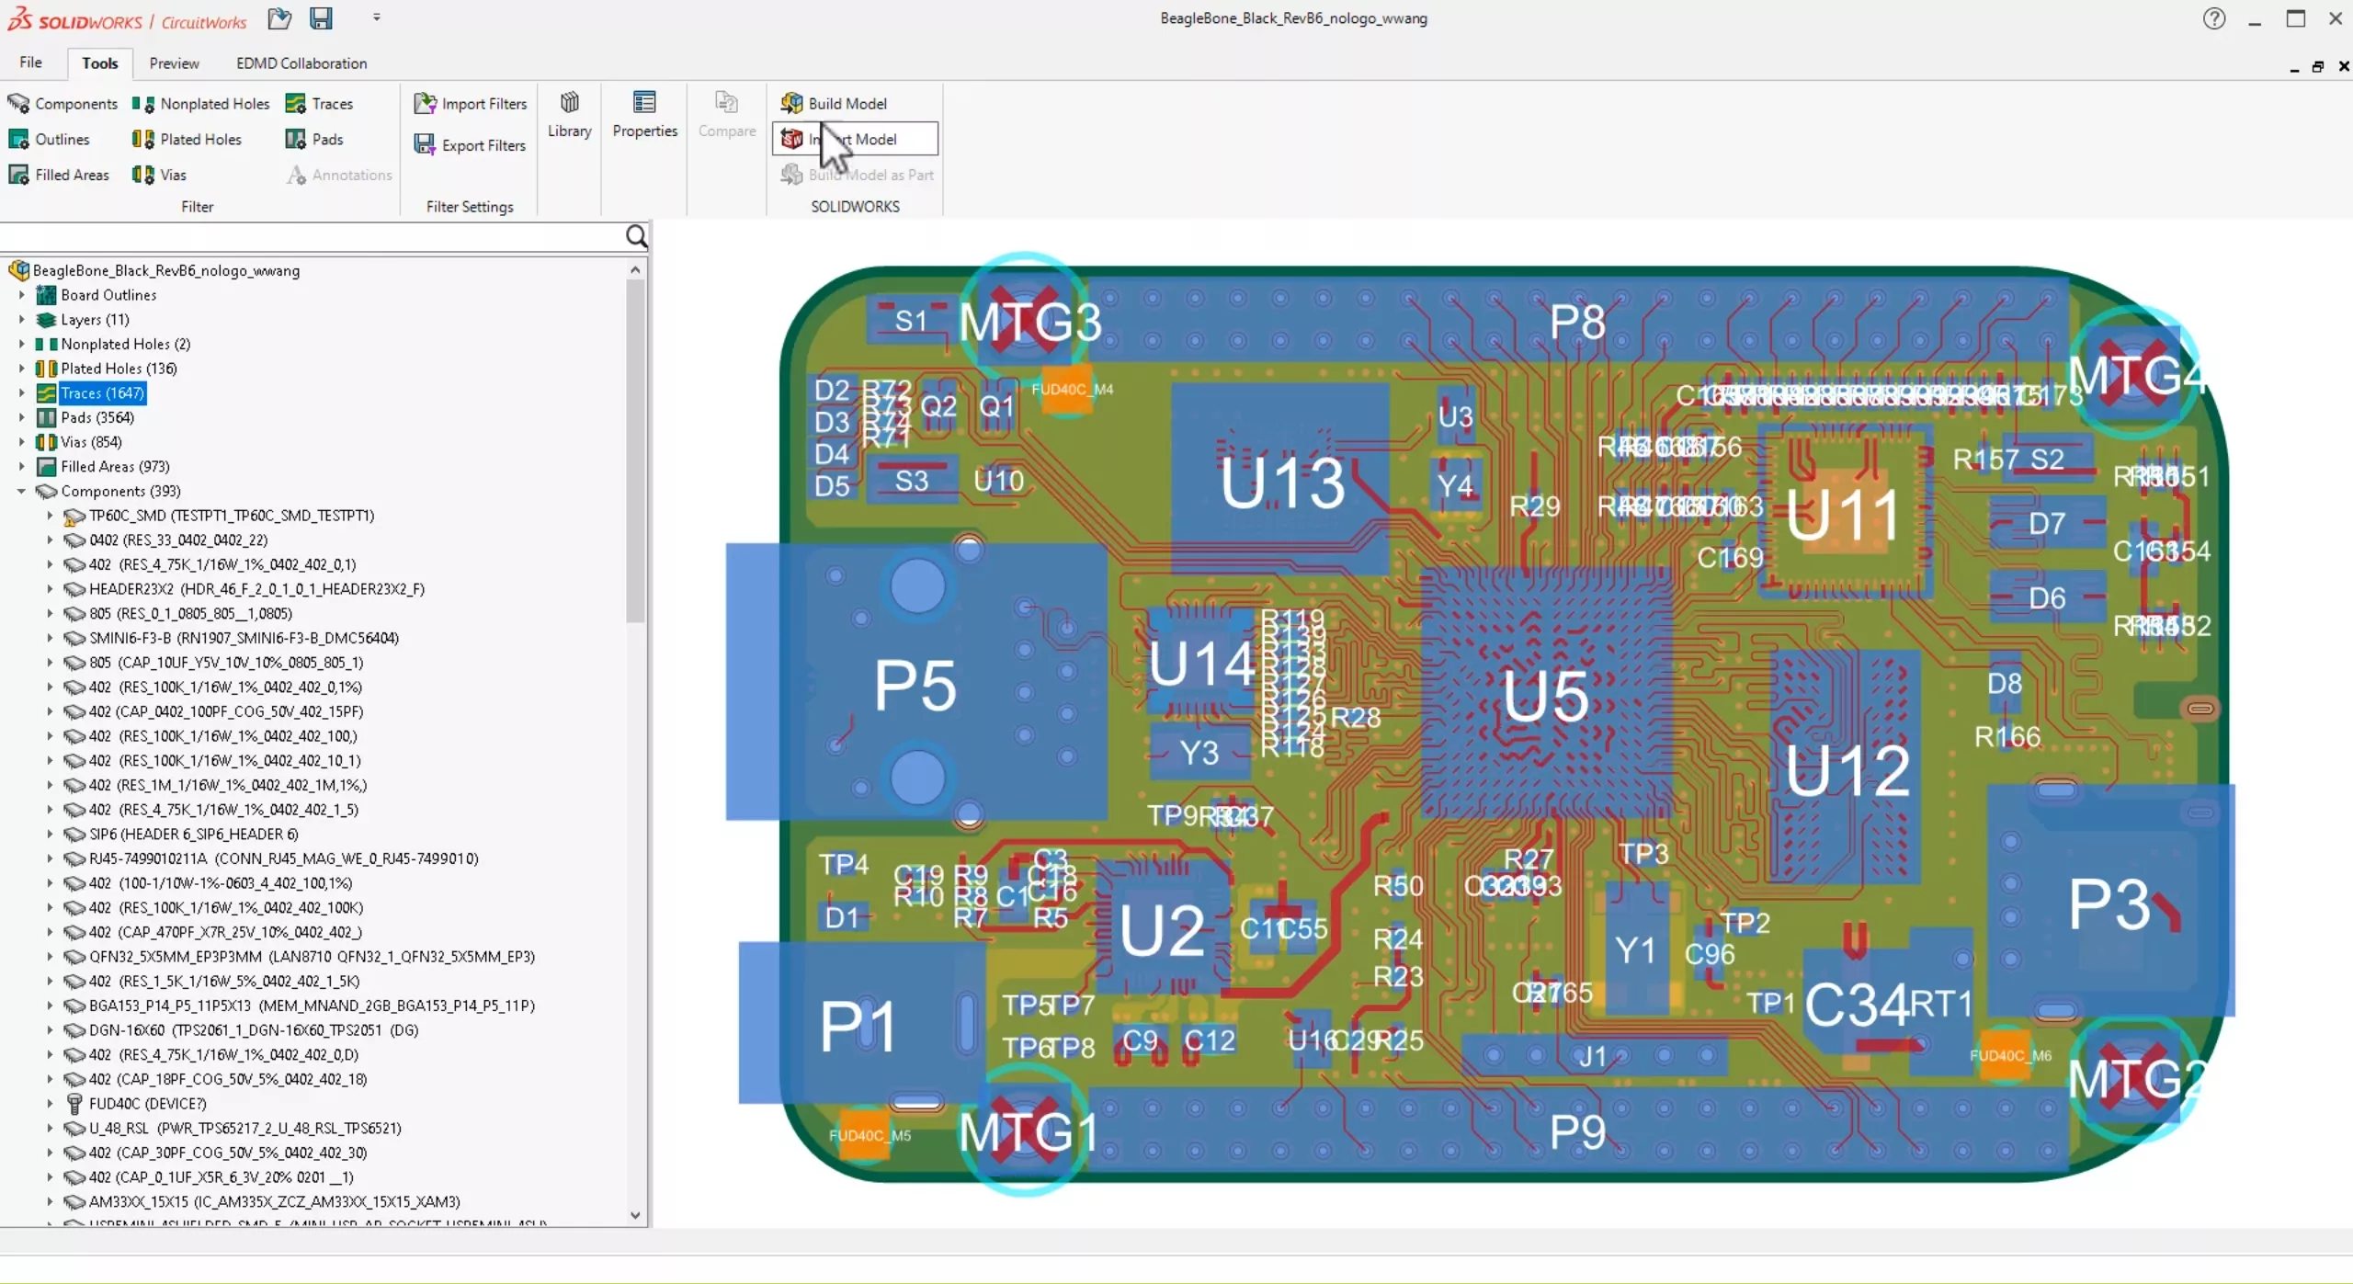Select component U5 on the board preview
This screenshot has height=1284, width=2353.
click(x=1545, y=695)
